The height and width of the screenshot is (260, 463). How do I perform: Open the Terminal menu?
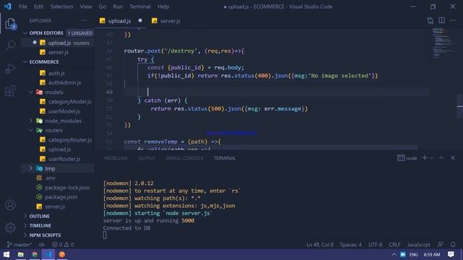point(140,6)
